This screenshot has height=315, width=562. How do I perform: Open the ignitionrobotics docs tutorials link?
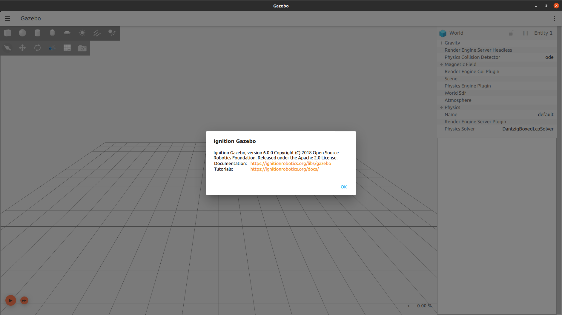285,169
